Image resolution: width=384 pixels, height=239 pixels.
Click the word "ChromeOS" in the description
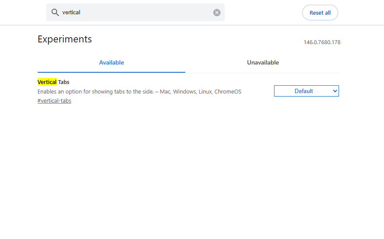(x=228, y=91)
